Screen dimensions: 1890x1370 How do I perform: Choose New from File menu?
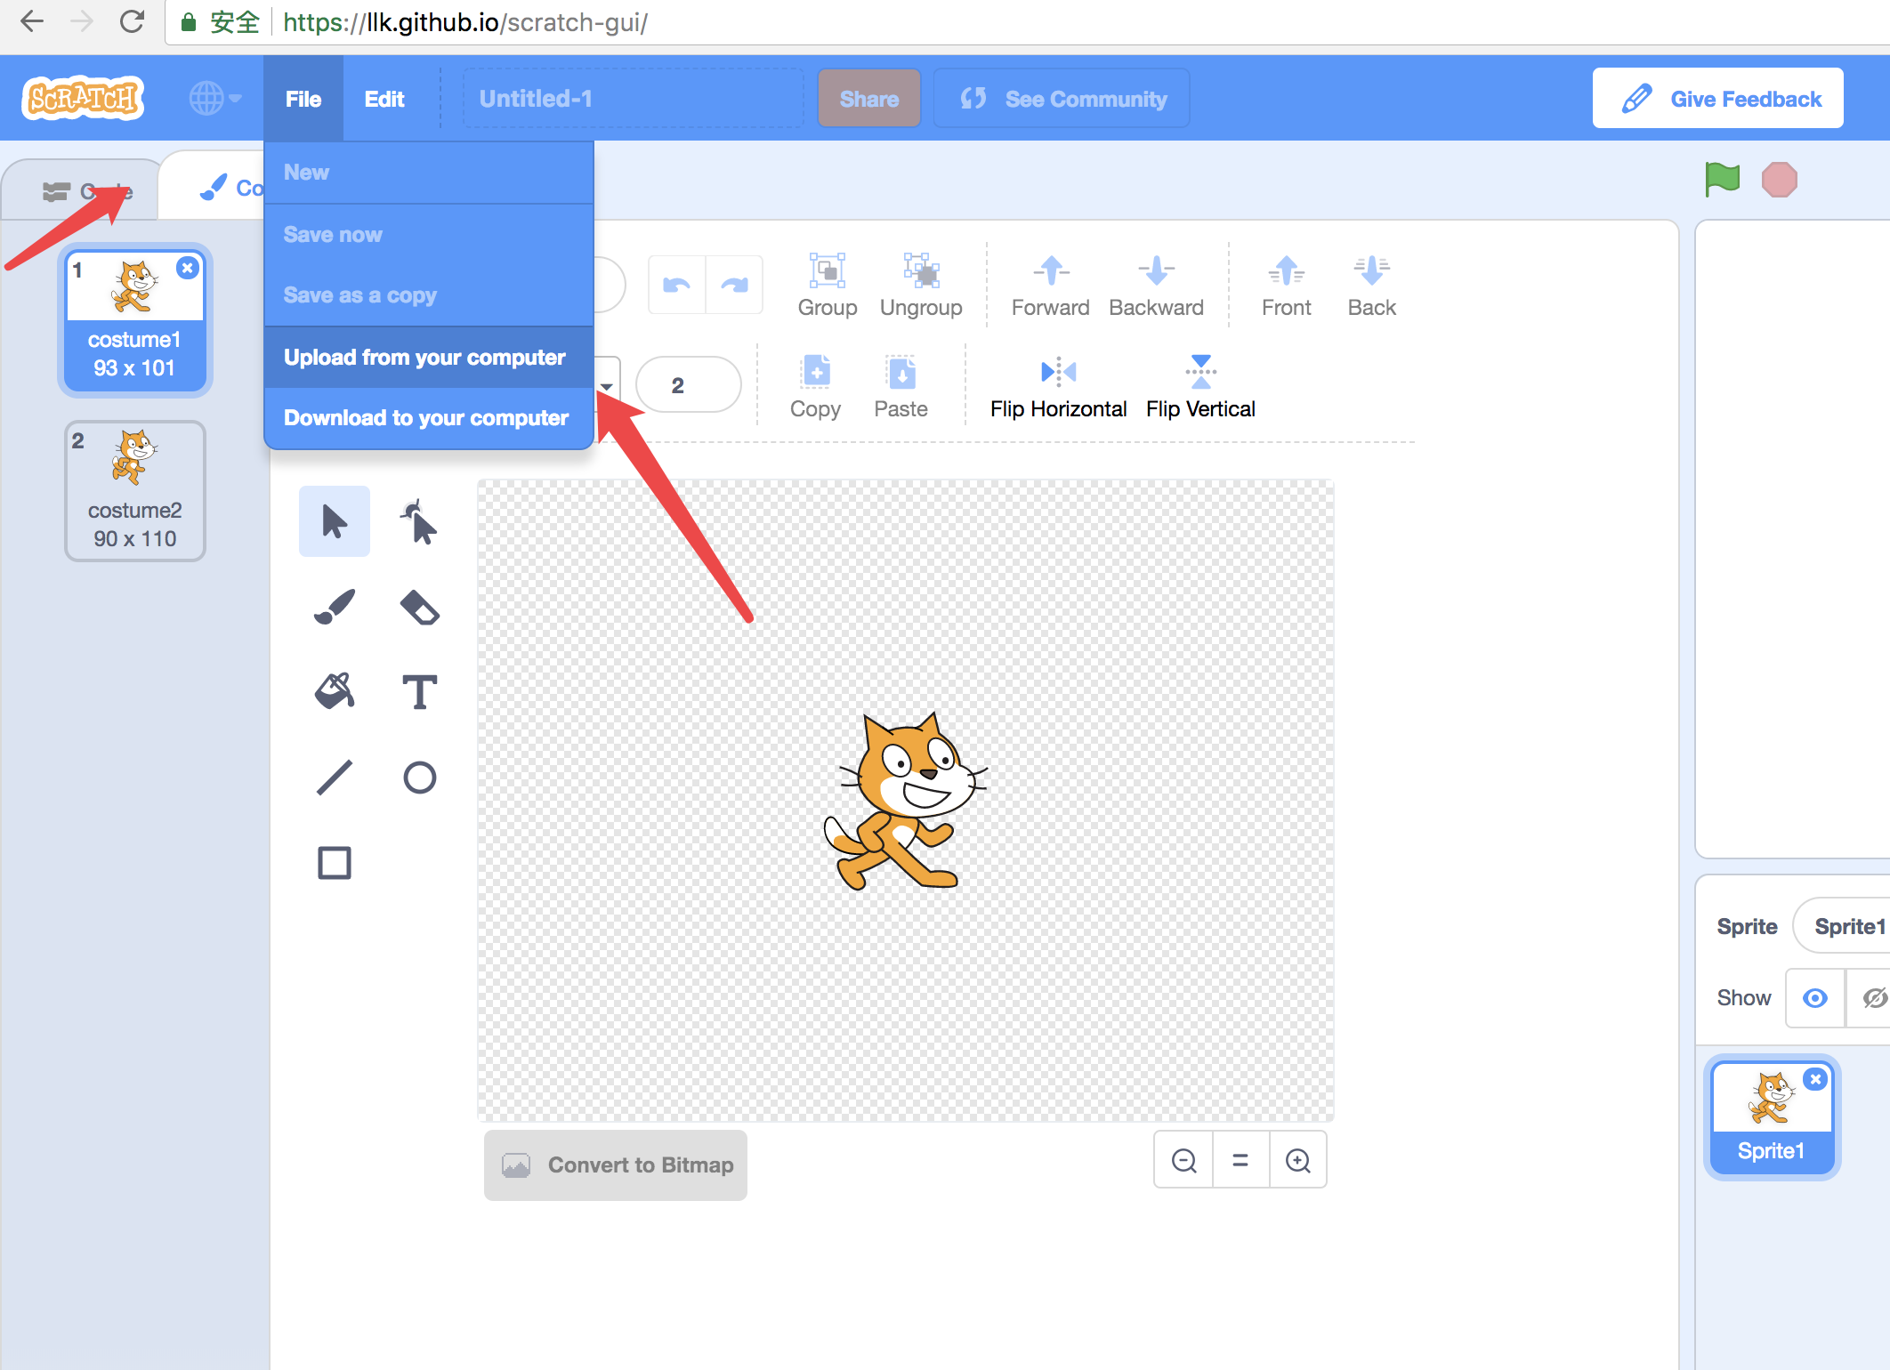tap(429, 173)
